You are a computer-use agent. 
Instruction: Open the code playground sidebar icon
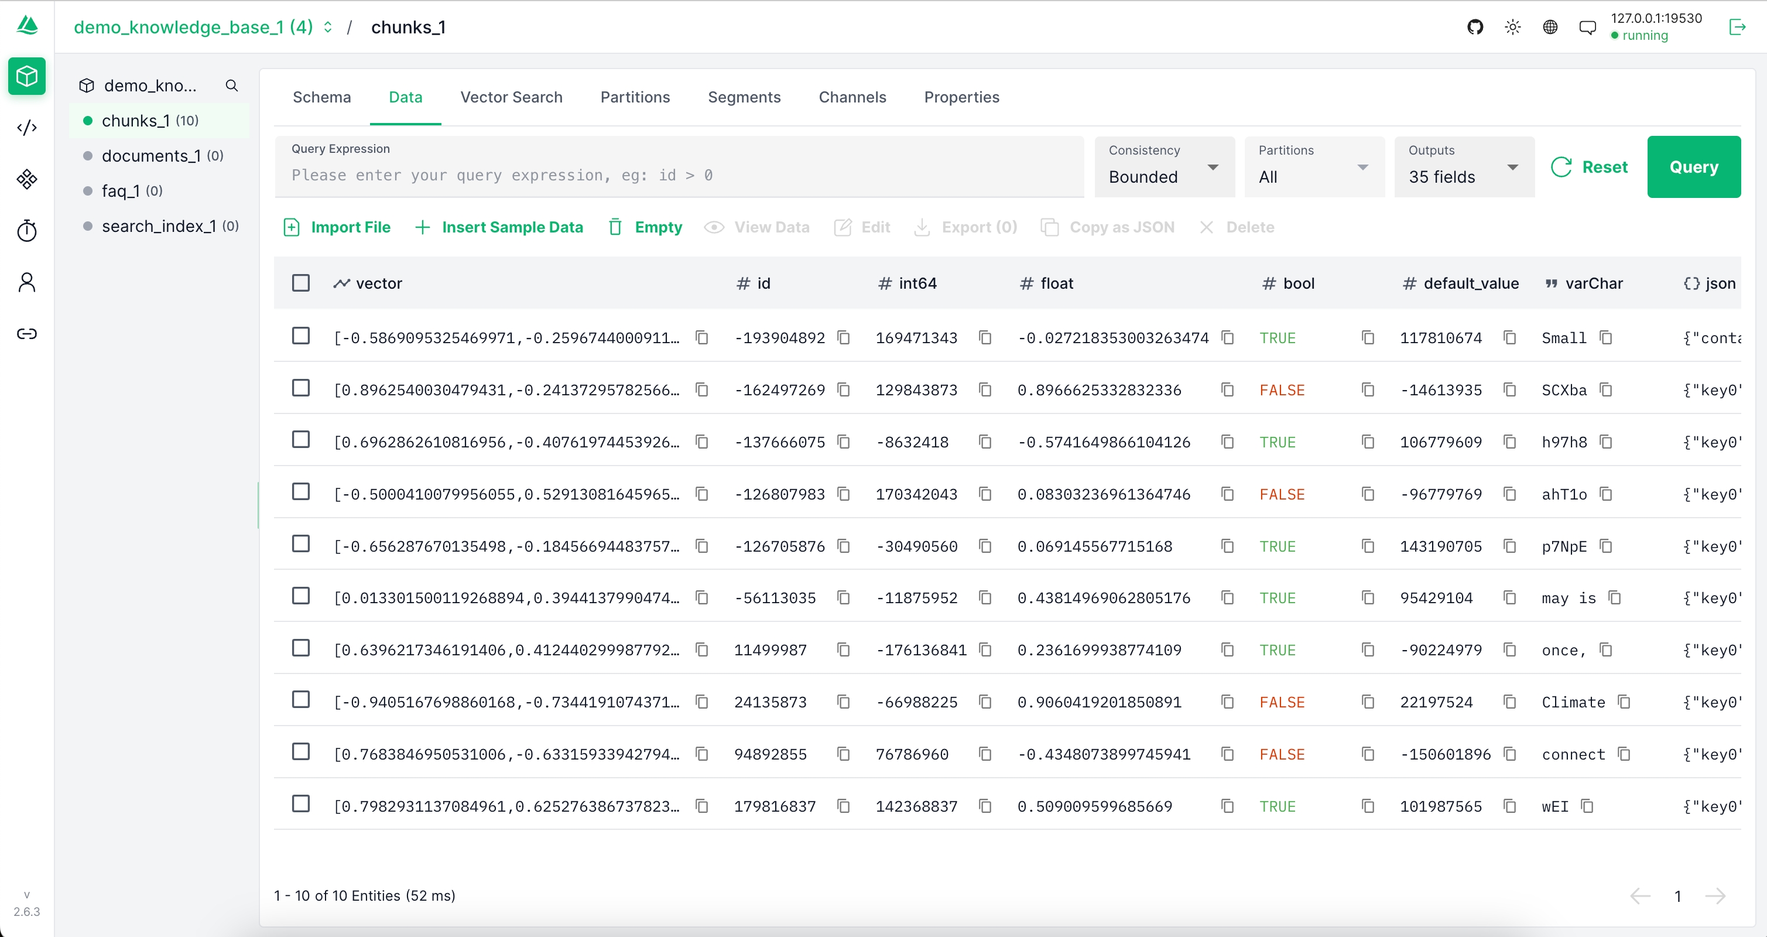point(27,128)
